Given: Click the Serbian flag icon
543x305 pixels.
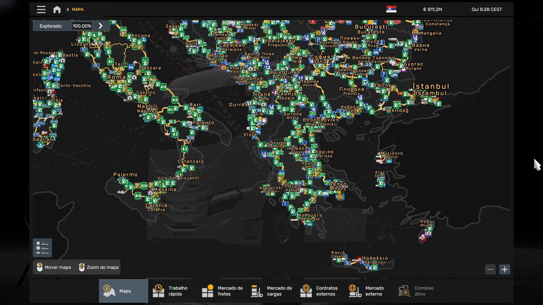Looking at the screenshot, I should [391, 9].
